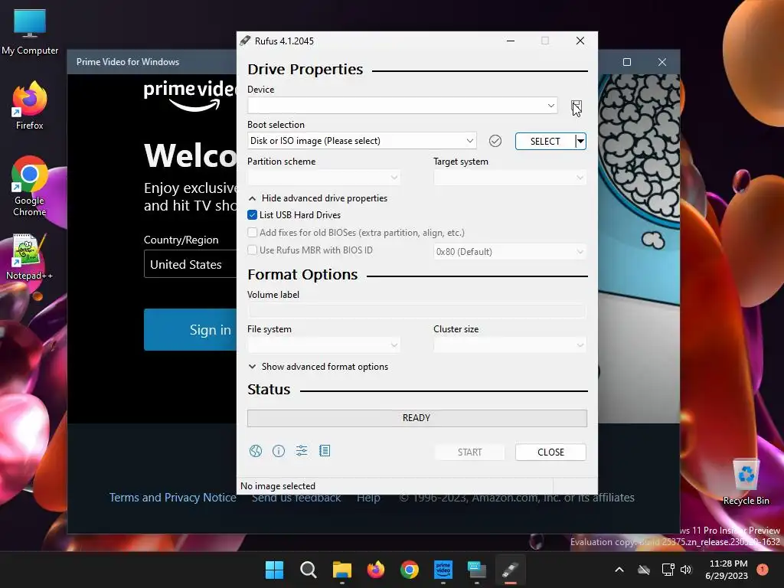Viewport: 784px width, 588px height.
Task: Click Sign in in Prime Video window
Action: pos(191,329)
